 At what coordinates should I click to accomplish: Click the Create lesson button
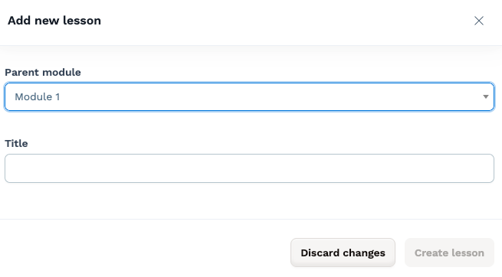449,253
